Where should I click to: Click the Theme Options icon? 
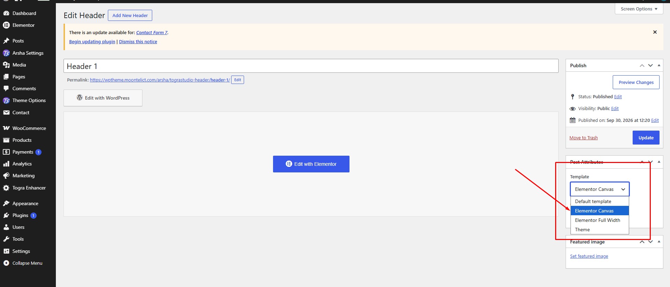tap(6, 100)
